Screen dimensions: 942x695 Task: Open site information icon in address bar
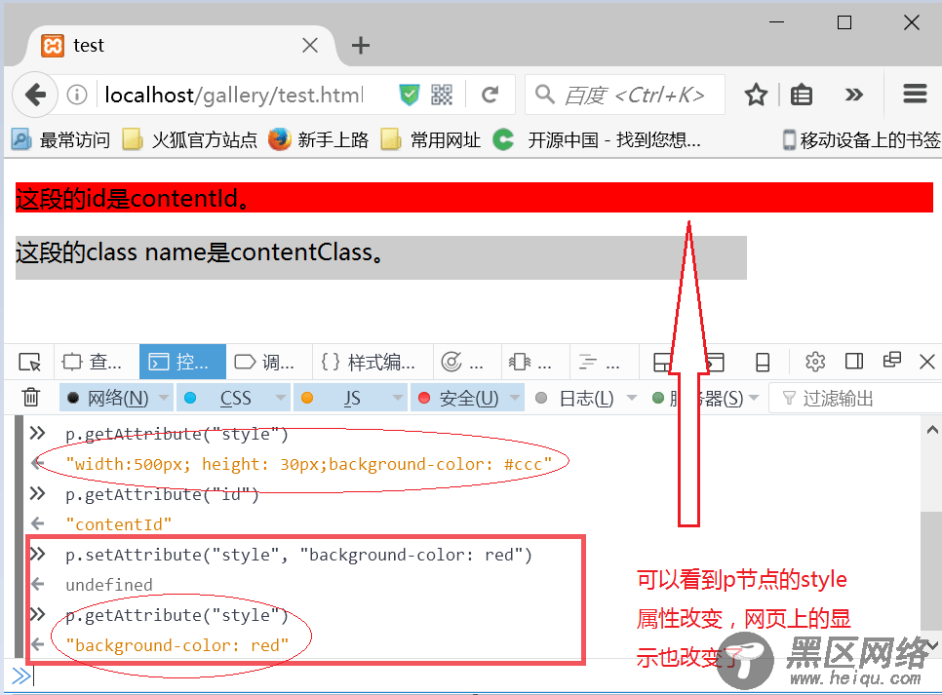(77, 95)
